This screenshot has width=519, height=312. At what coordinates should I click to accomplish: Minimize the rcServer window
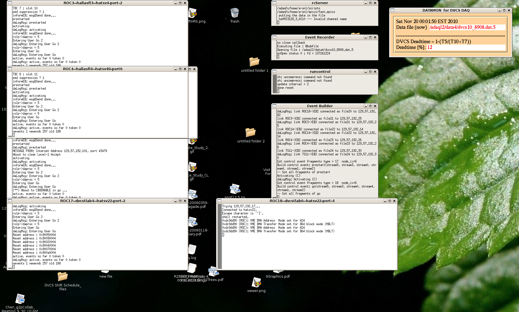point(366,3)
